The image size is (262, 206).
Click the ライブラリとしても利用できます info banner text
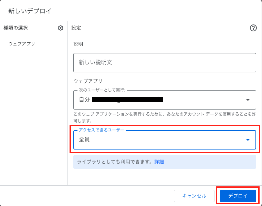pos(115,162)
